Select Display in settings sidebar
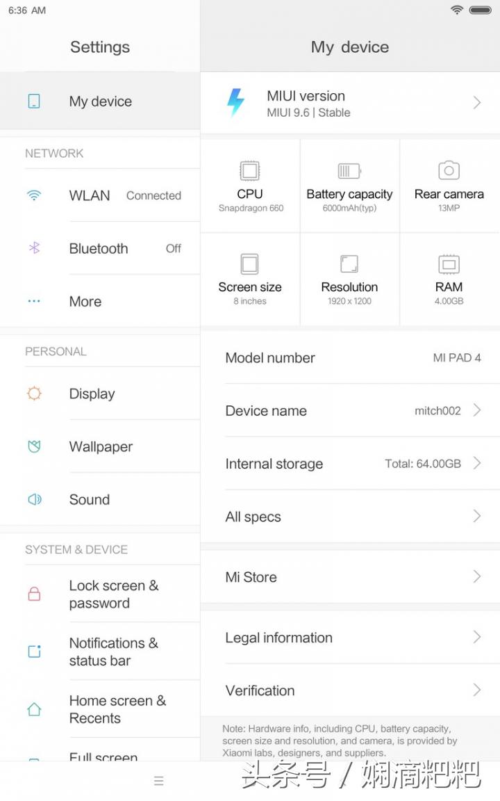The width and height of the screenshot is (500, 801). tap(92, 394)
